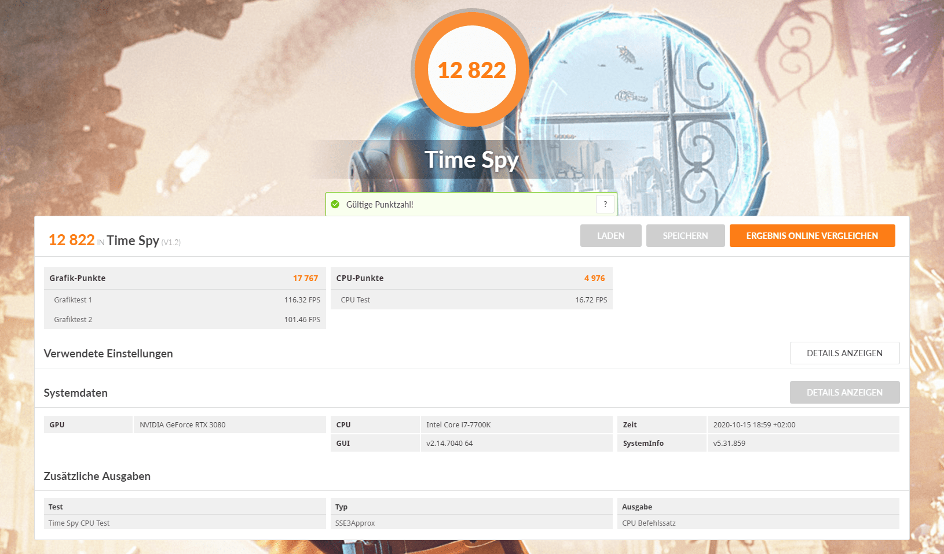The image size is (944, 554).
Task: Click the Zusätzliche Ausgaben heading
Action: point(97,476)
